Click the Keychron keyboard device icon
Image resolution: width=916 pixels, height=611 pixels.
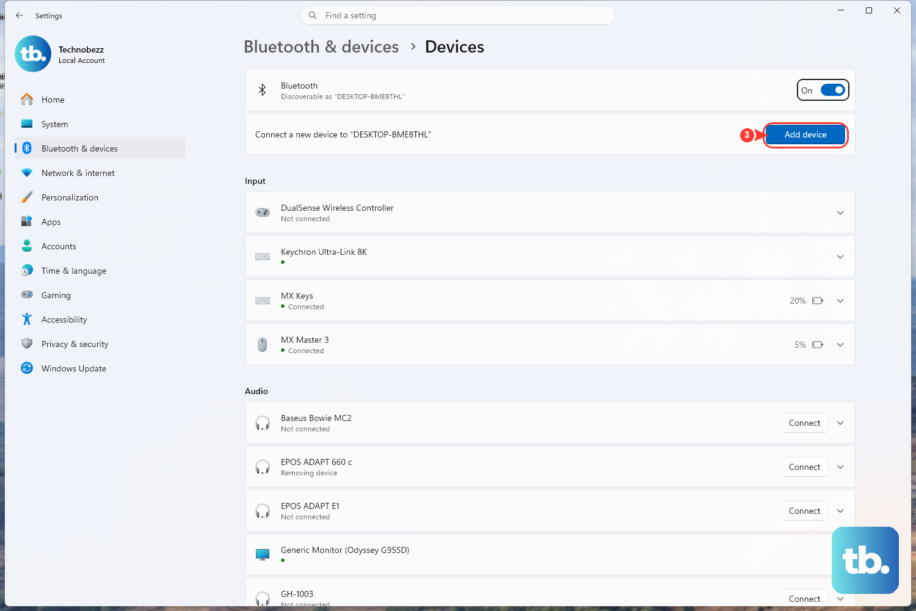(263, 257)
